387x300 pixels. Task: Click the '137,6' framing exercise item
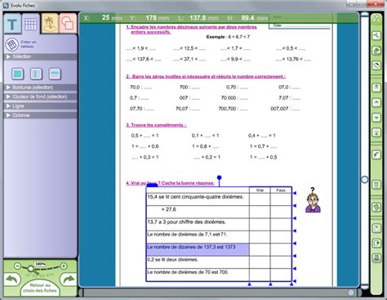click(144, 59)
